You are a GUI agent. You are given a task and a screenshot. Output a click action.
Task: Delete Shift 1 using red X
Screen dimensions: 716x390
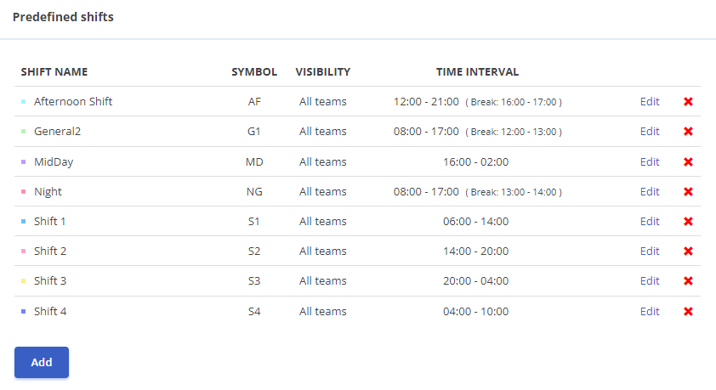pos(688,222)
